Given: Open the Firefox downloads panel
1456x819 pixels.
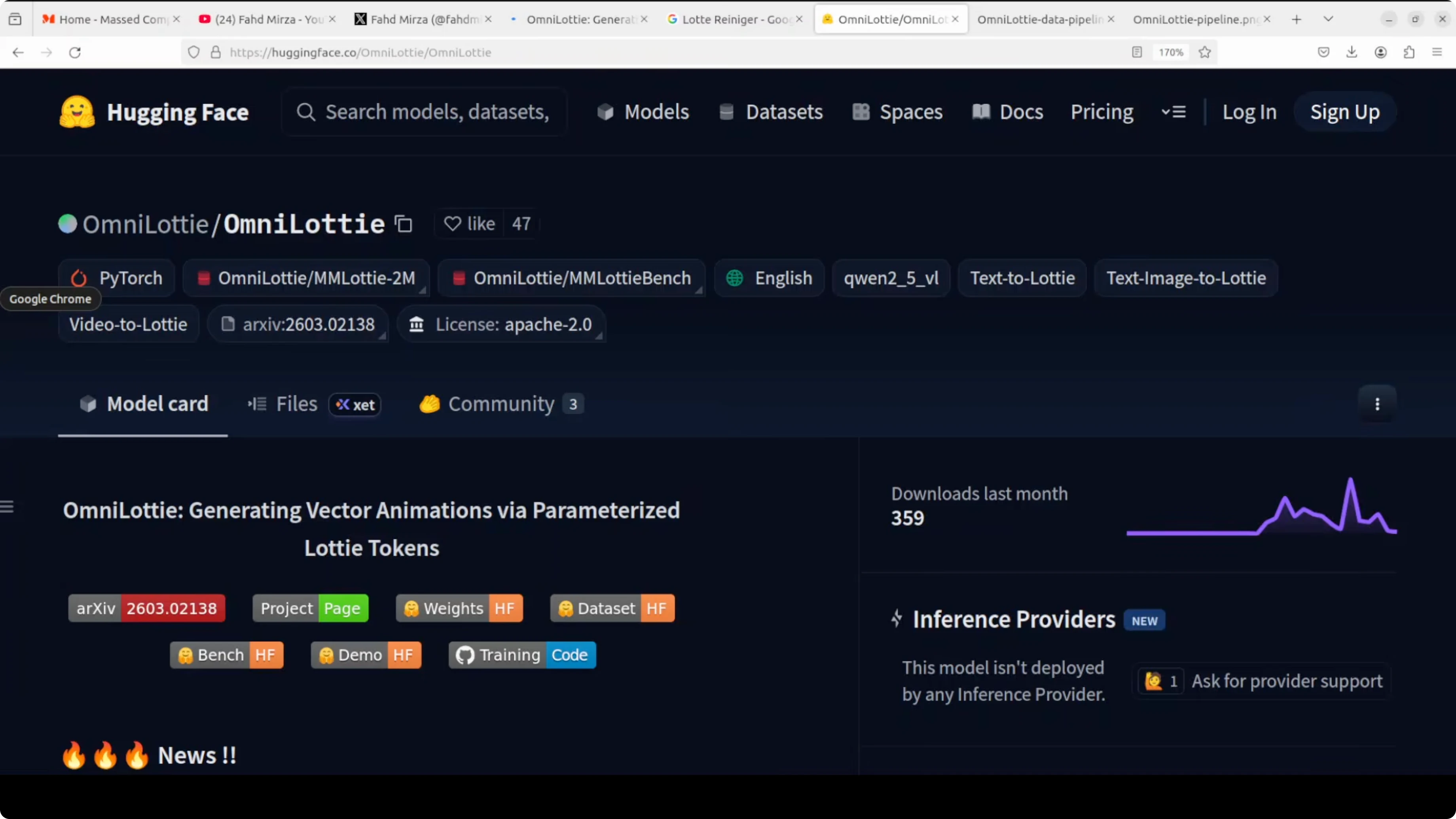Looking at the screenshot, I should [1352, 52].
